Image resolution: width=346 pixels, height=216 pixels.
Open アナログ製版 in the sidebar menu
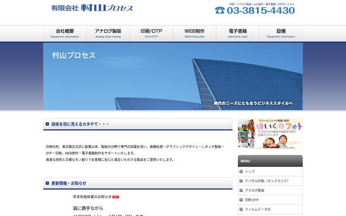tap(270, 191)
